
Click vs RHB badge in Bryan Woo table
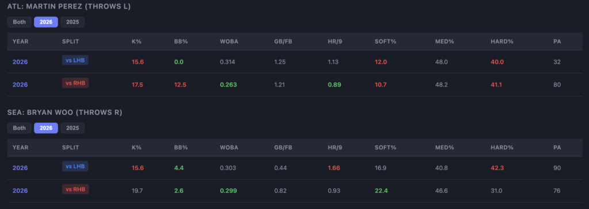tap(75, 189)
